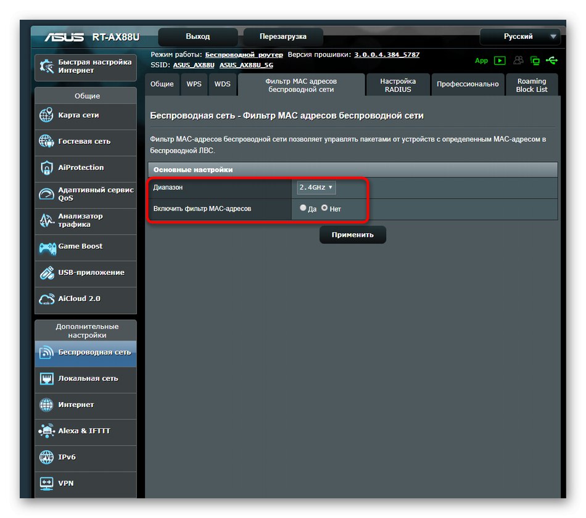Screen dimensions: 586x518
Task: Click the USB-приложение icon
Action: 47,273
